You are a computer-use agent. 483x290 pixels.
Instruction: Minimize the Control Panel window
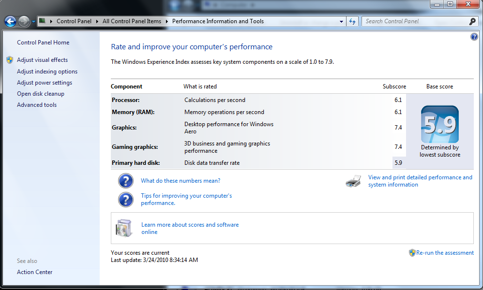437,4
